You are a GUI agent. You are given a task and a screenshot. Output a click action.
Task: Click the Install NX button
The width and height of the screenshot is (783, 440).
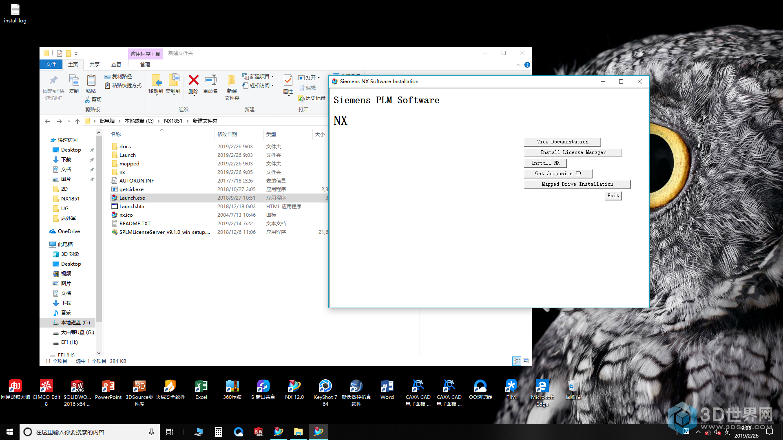pyautogui.click(x=545, y=163)
